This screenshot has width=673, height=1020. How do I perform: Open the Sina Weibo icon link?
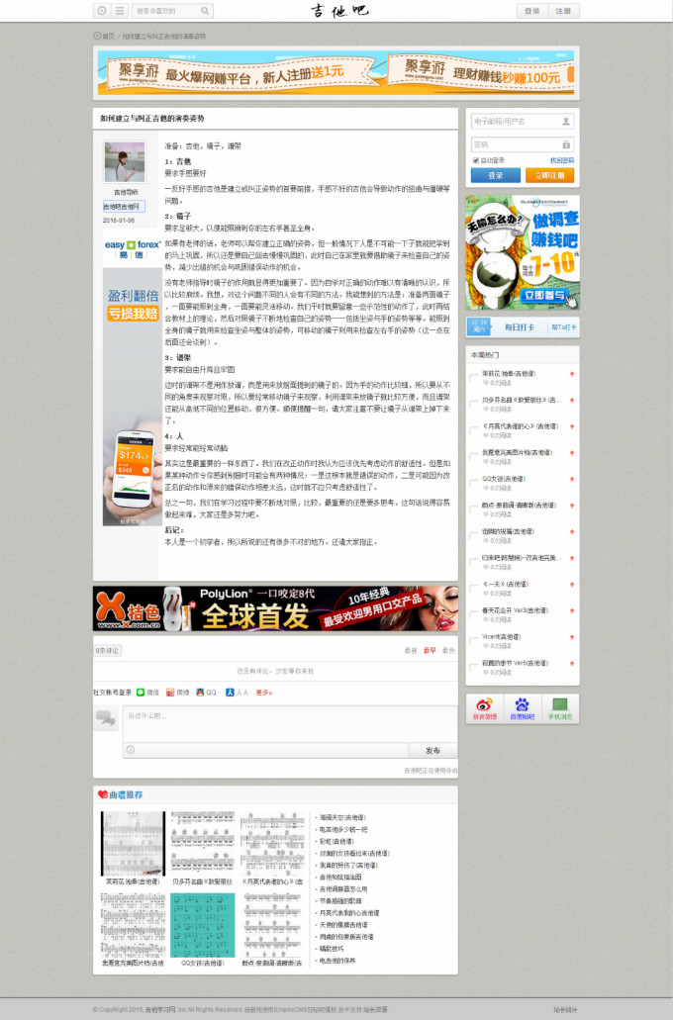485,707
